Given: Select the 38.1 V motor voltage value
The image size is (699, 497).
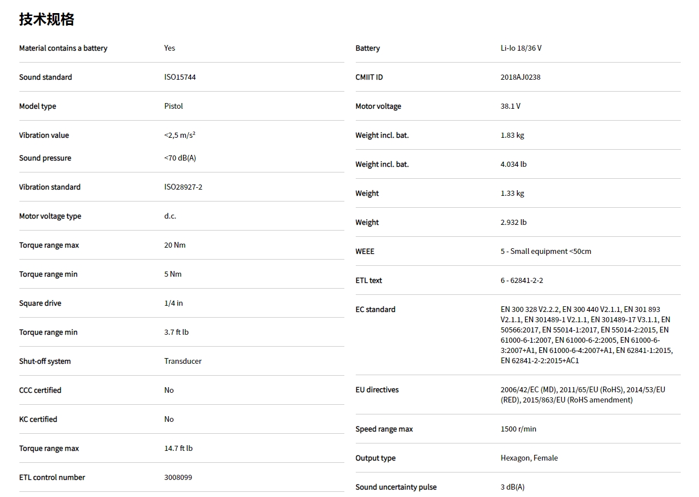Looking at the screenshot, I should [510, 106].
